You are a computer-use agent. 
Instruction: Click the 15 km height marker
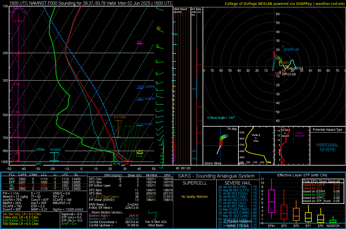[x=18, y=21]
